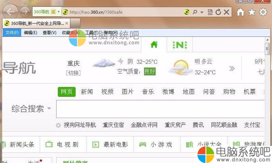Open the 收藏夹(A) menu
This screenshot has width=272, height=163.
pos(71,32)
